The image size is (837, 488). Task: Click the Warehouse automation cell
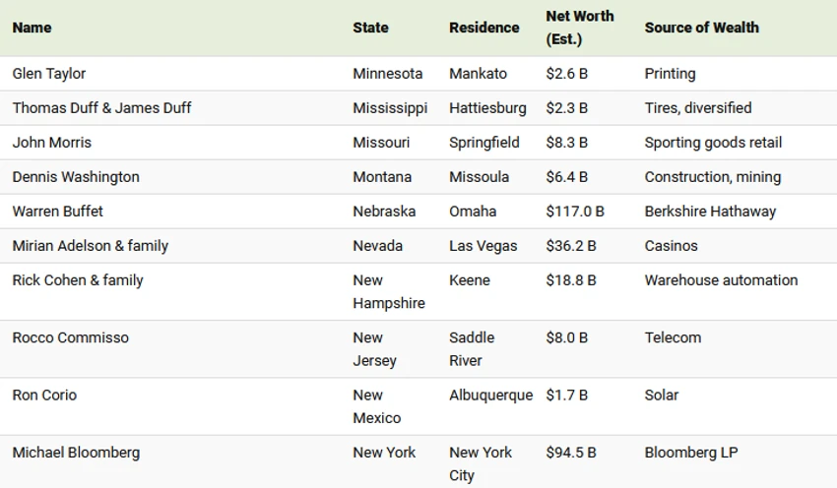pyautogui.click(x=721, y=280)
